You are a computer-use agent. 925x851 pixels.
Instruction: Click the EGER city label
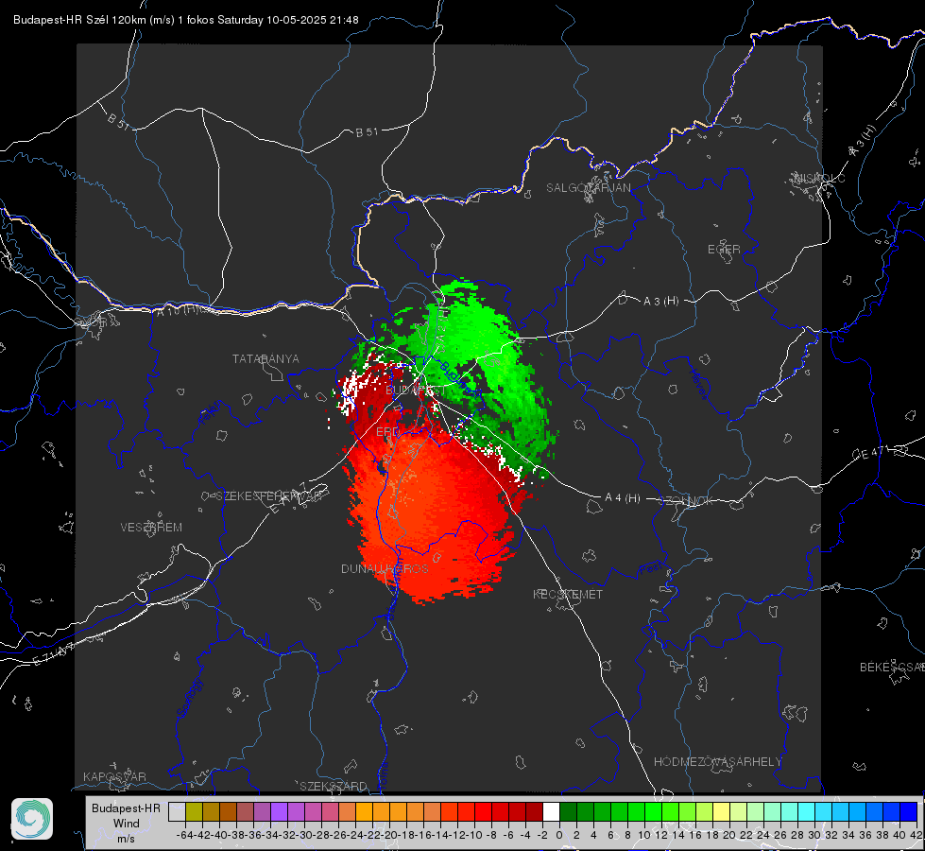pyautogui.click(x=724, y=250)
